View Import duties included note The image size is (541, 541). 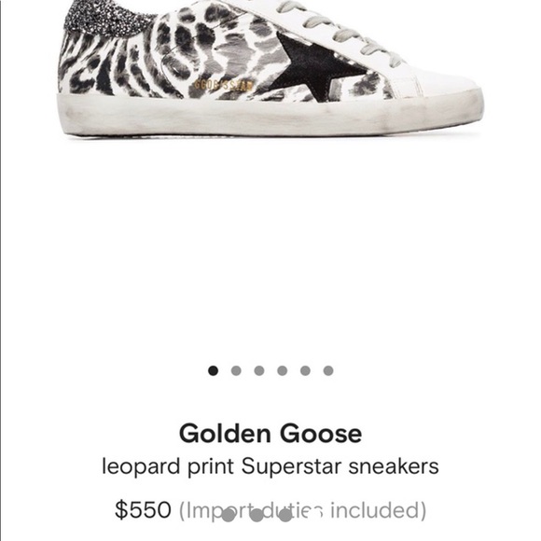(302, 510)
